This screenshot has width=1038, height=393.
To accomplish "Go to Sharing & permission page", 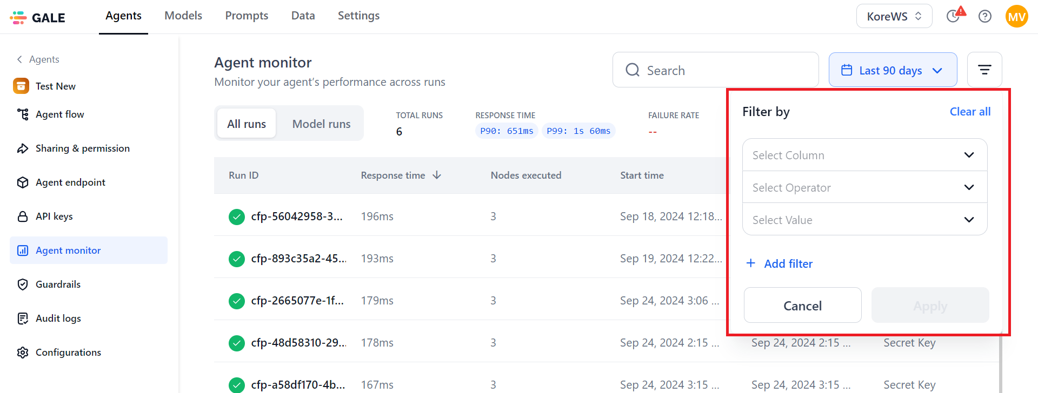I will tap(82, 148).
